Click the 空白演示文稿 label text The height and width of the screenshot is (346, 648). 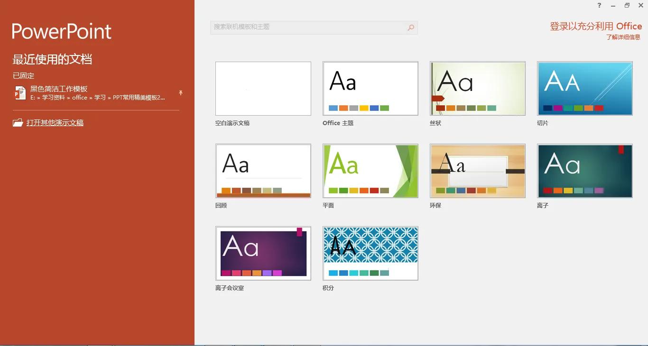(232, 123)
